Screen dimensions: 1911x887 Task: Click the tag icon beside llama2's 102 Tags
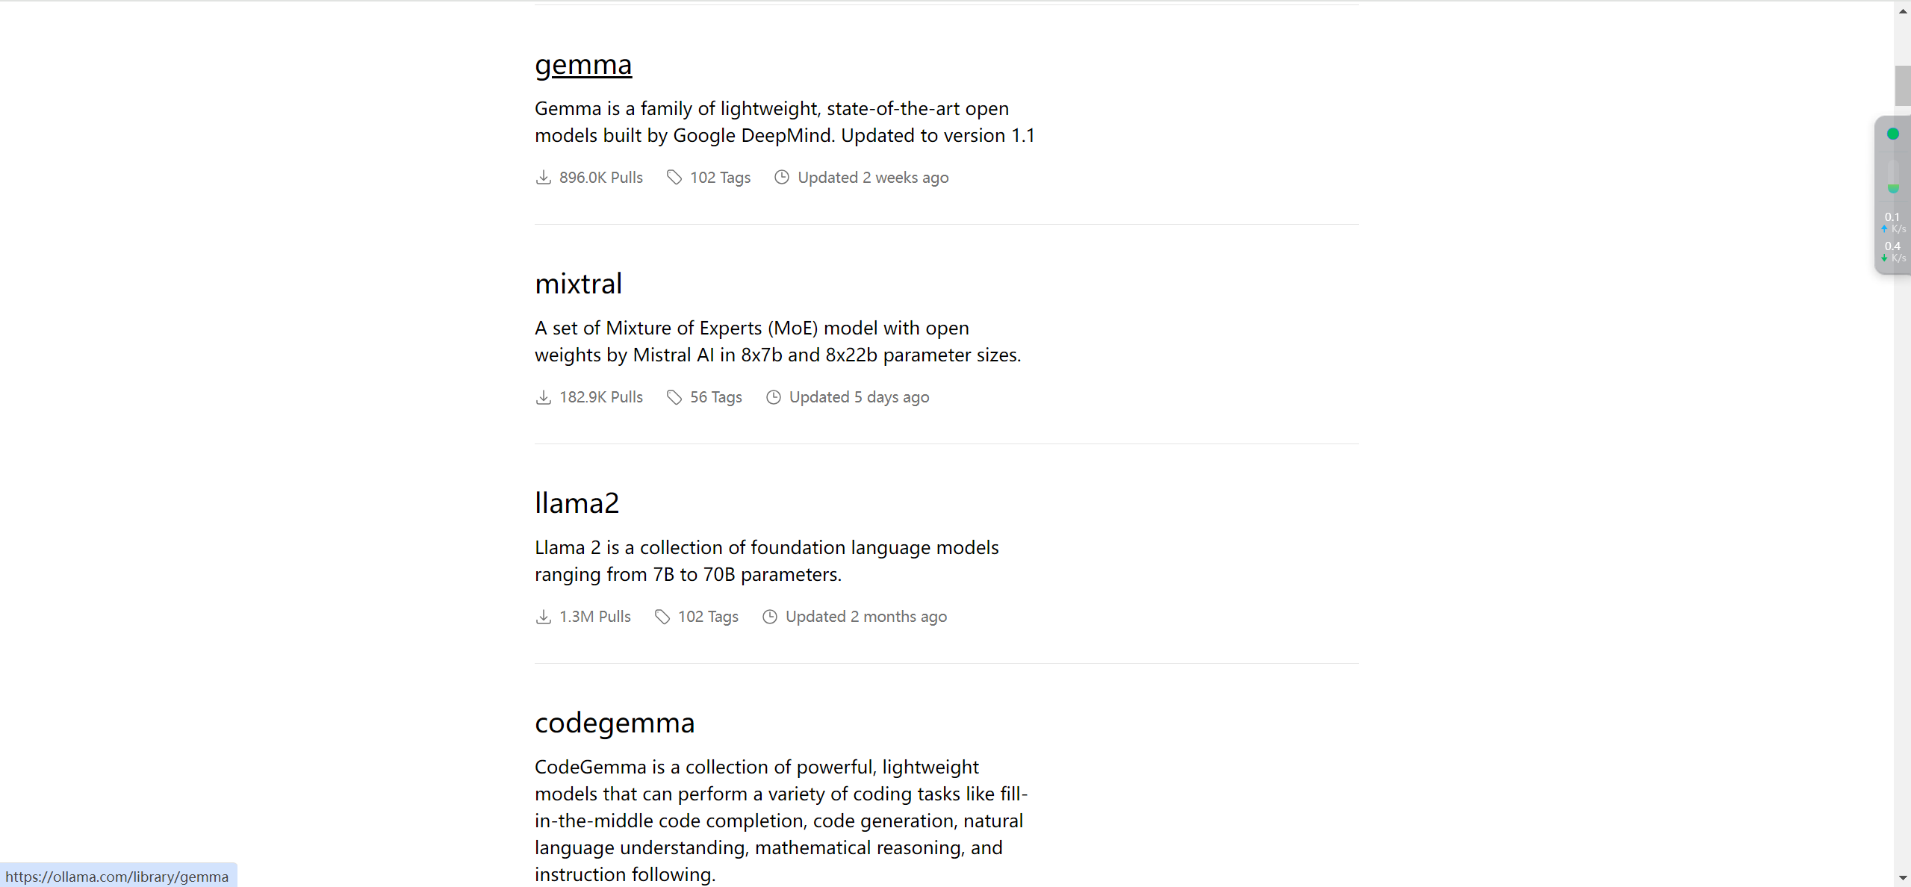pos(662,617)
